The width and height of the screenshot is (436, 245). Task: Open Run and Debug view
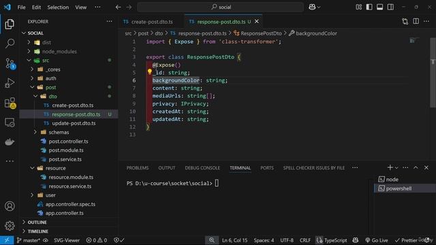coord(10,83)
